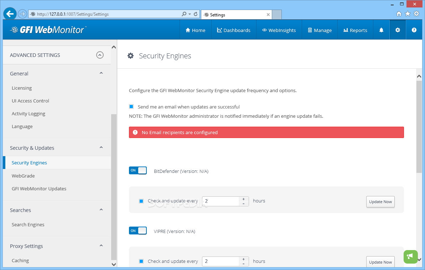Toggle BitDefender check and update checkbox
425x270 pixels.
pyautogui.click(x=141, y=201)
